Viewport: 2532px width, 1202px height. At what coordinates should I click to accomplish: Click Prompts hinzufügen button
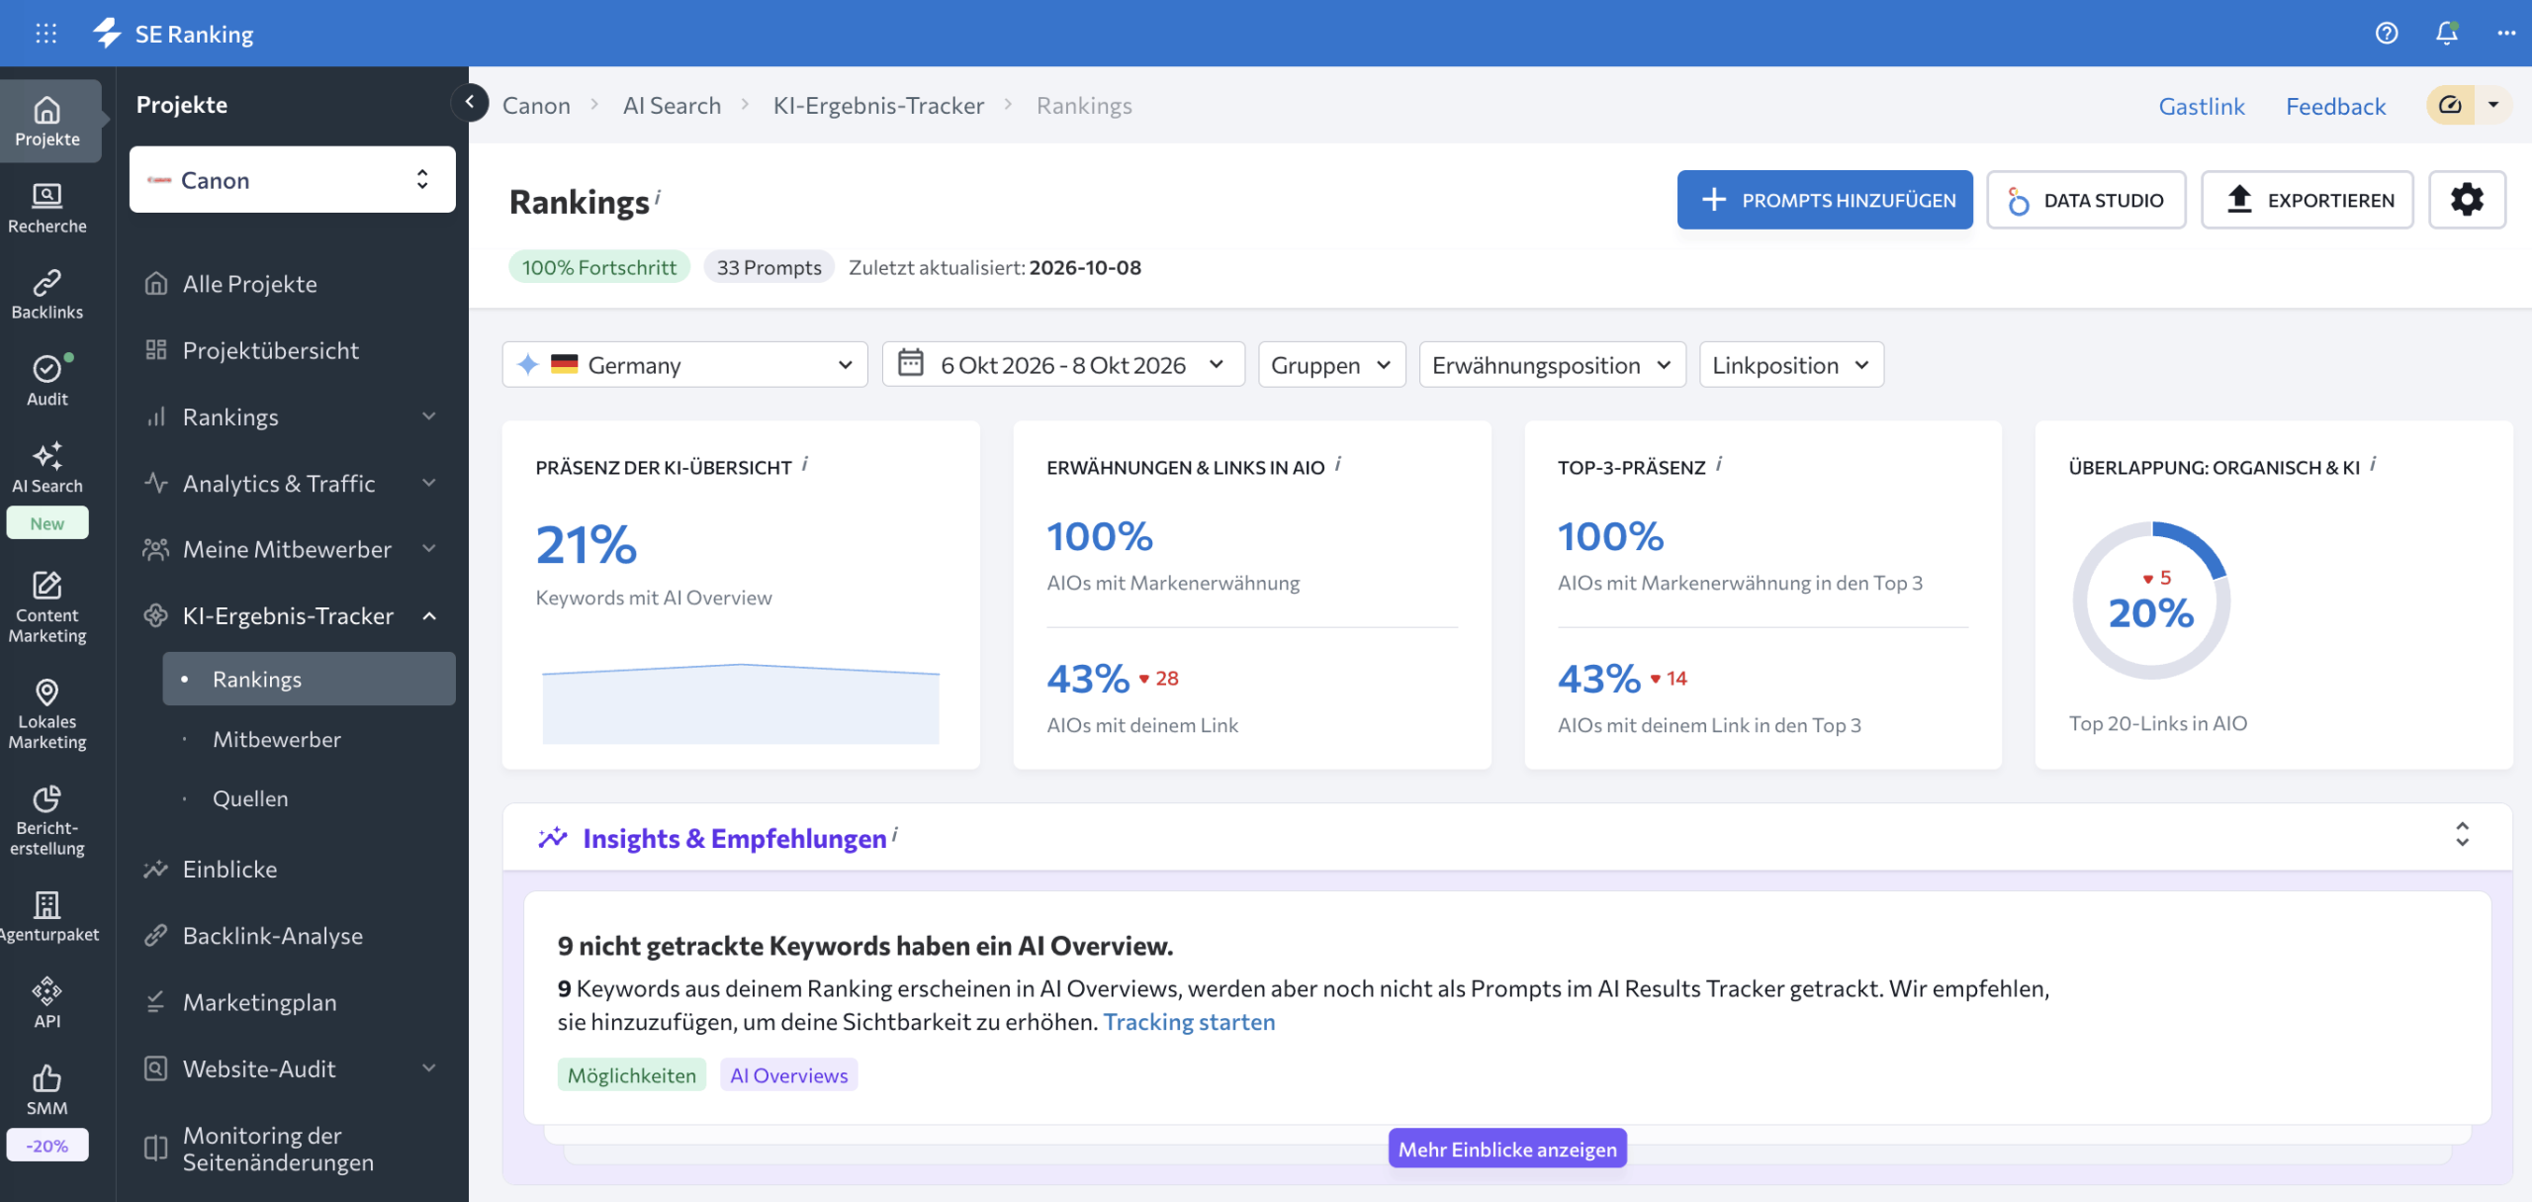tap(1824, 200)
